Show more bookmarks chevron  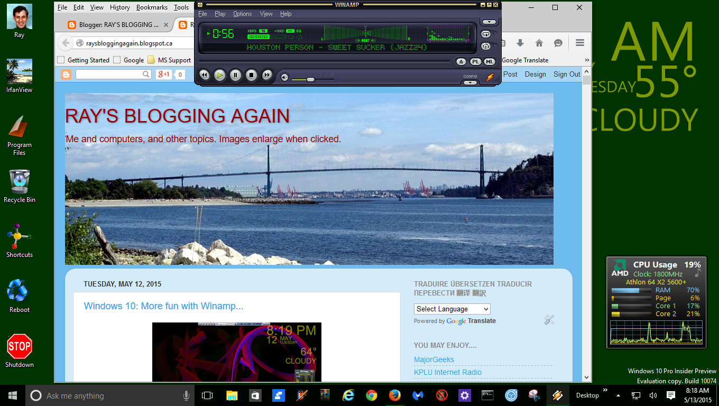click(586, 60)
